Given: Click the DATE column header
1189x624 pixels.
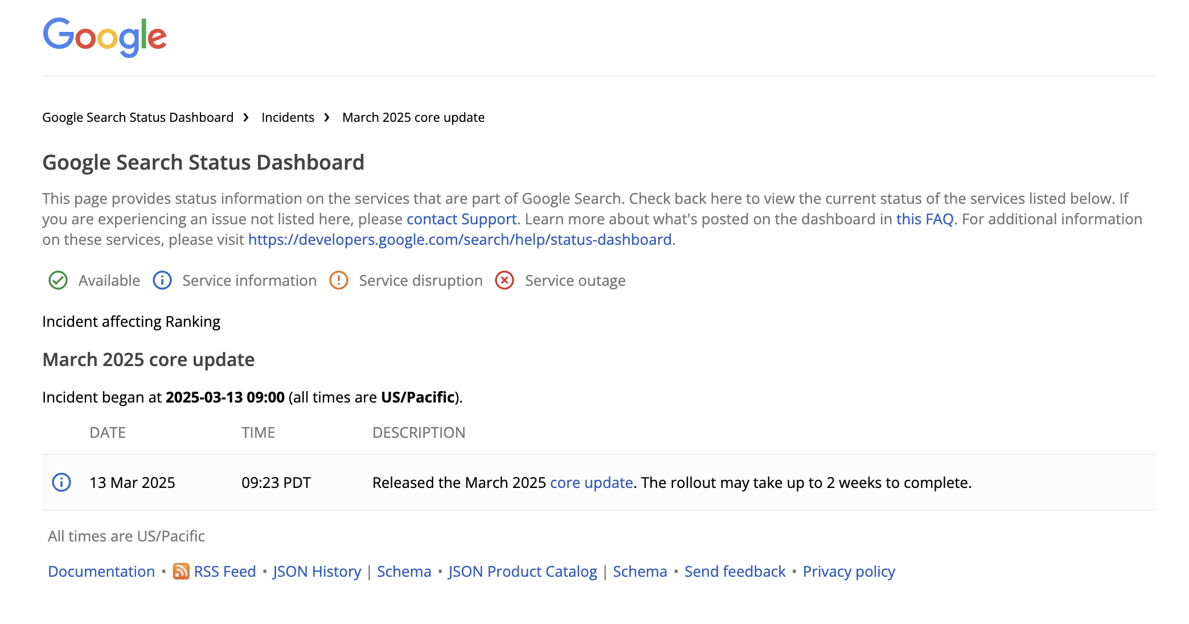Looking at the screenshot, I should click(x=108, y=433).
